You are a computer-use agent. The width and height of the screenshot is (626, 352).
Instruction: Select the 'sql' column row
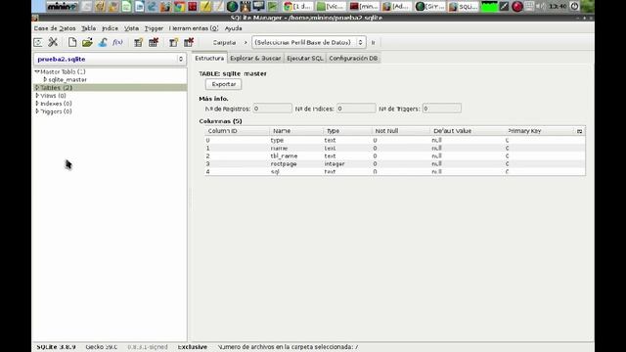[395, 172]
